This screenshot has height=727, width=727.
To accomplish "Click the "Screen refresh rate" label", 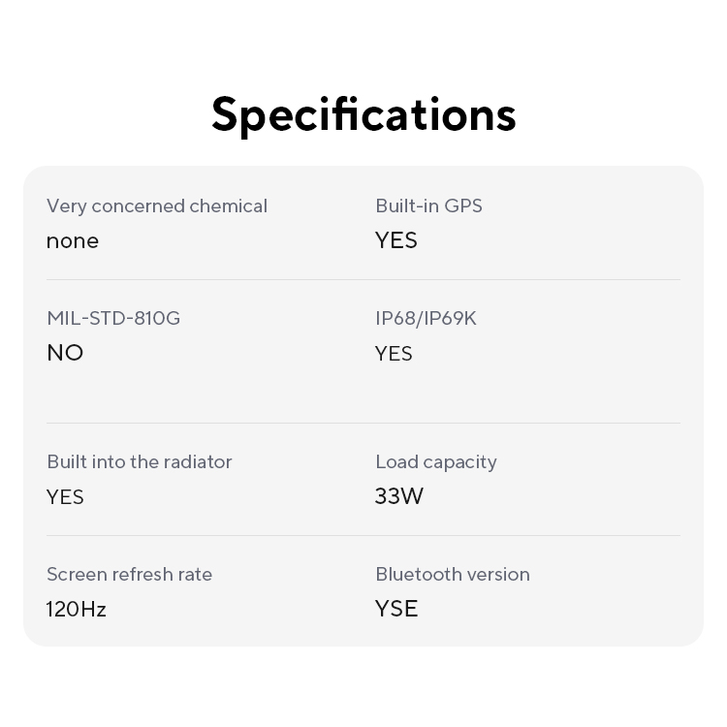I will (x=129, y=574).
